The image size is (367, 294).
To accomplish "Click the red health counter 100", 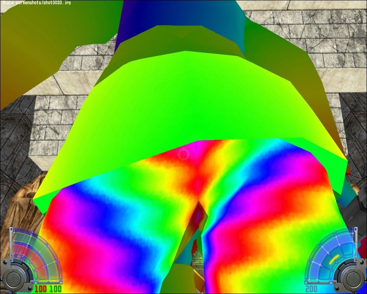I will click(40, 289).
